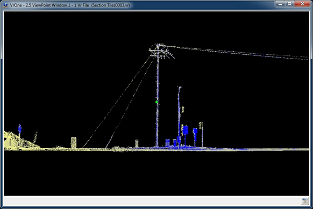Screen dimensions: 313x209
Task: Pick the large blue sign right of light pole
Action: [186, 130]
